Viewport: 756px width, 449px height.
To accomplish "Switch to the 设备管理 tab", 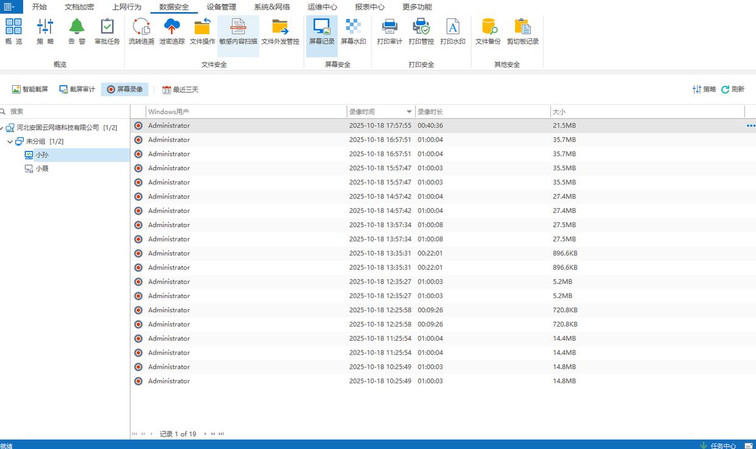I will [x=221, y=7].
